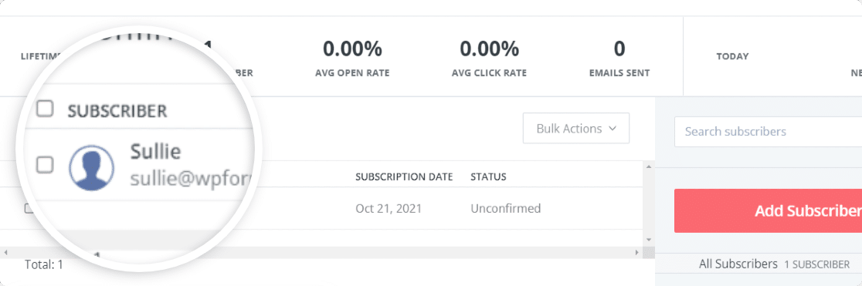Sort by the STATUS column header
This screenshot has width=862, height=286.
(488, 177)
